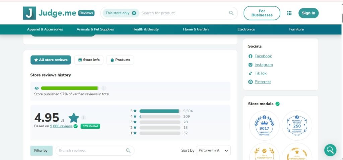The image size is (343, 160).
Task: Click the Judge.me J logo icon
Action: click(x=29, y=13)
